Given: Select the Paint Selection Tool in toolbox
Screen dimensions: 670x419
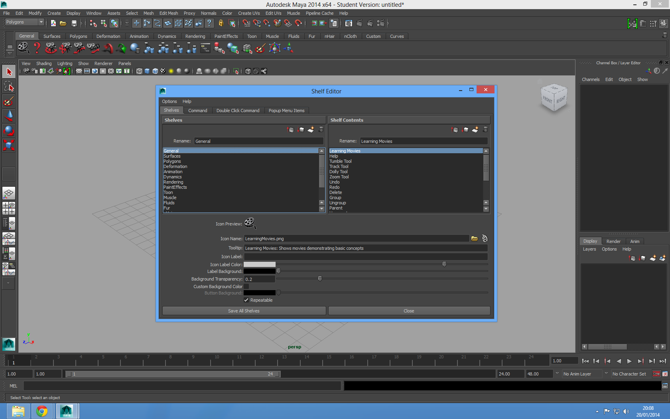Looking at the screenshot, I should [x=9, y=101].
